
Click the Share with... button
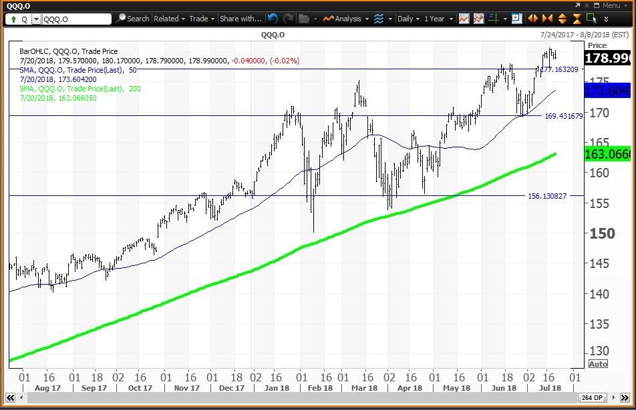[x=241, y=19]
